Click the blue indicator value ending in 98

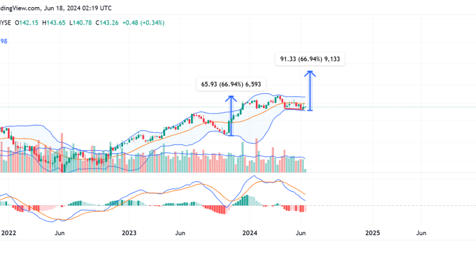[4, 41]
